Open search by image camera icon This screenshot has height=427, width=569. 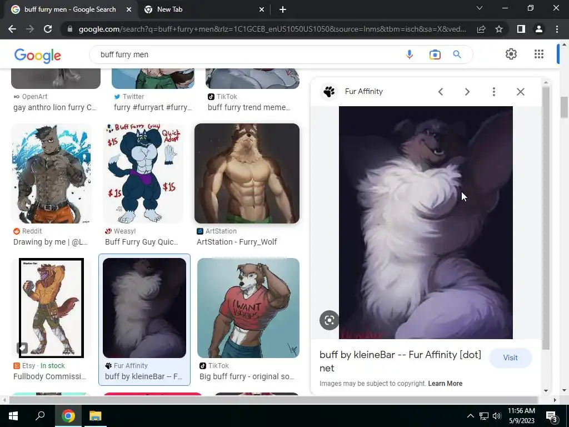[x=435, y=54]
